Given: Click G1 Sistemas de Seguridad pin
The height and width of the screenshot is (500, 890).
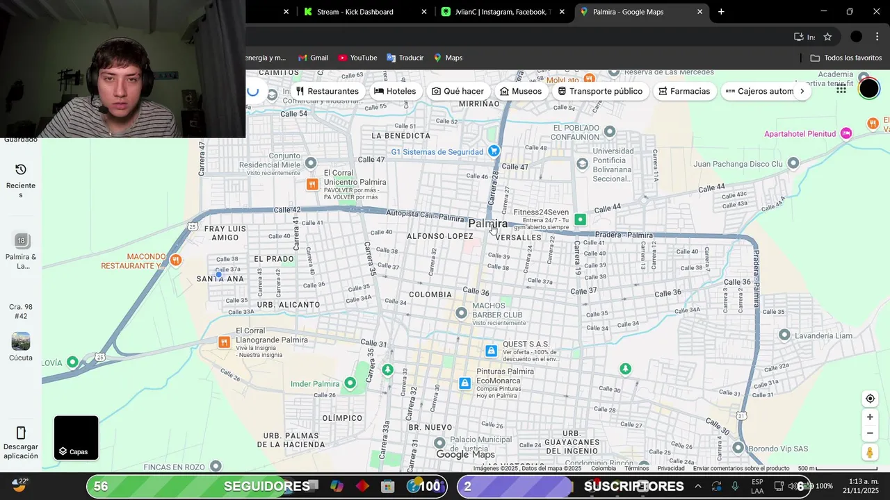Looking at the screenshot, I should pos(494,151).
